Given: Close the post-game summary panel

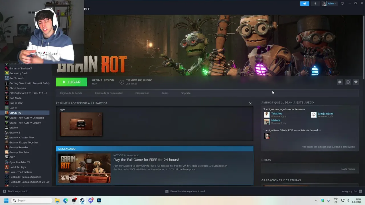Looking at the screenshot, I should coord(250,103).
